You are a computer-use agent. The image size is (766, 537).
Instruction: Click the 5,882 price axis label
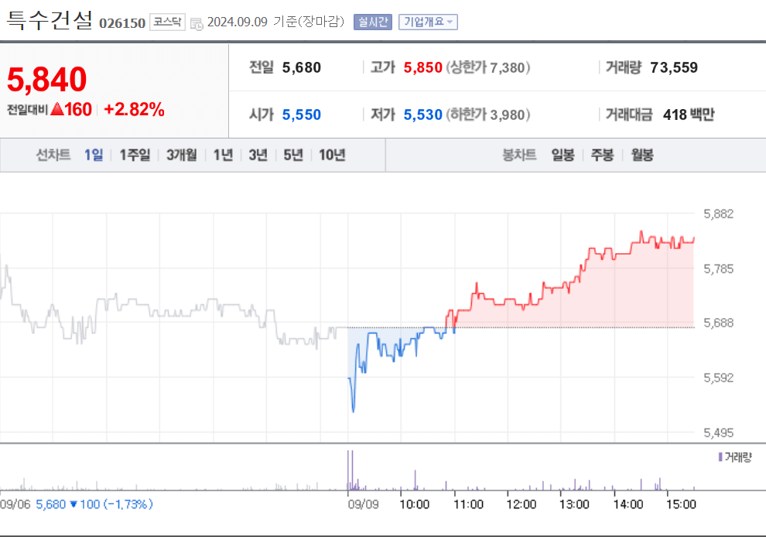coord(718,214)
